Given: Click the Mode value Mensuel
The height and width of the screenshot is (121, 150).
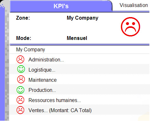Looking at the screenshot, I should pos(77,38).
